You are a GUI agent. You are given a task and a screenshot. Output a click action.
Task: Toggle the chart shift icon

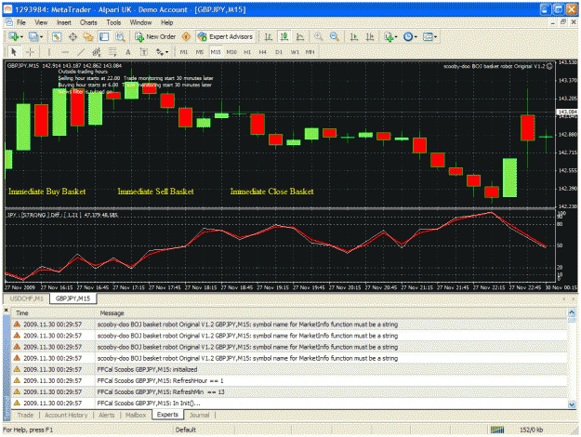pyautogui.click(x=370, y=36)
